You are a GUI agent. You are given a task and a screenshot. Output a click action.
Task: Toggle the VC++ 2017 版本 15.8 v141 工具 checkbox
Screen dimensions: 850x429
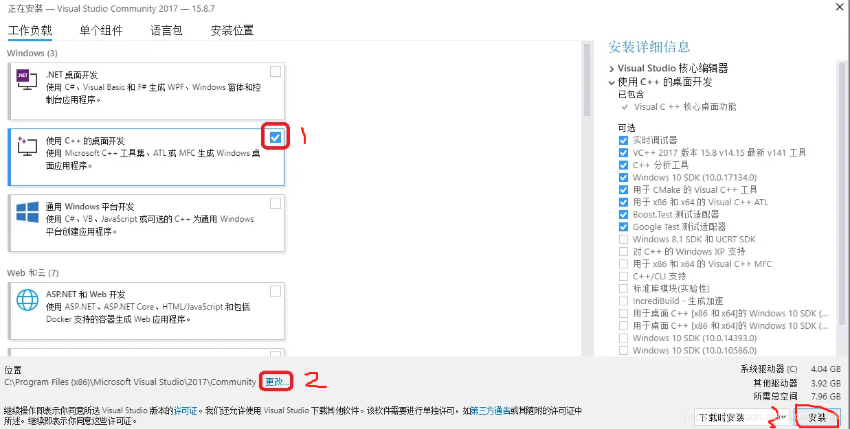[x=623, y=152]
